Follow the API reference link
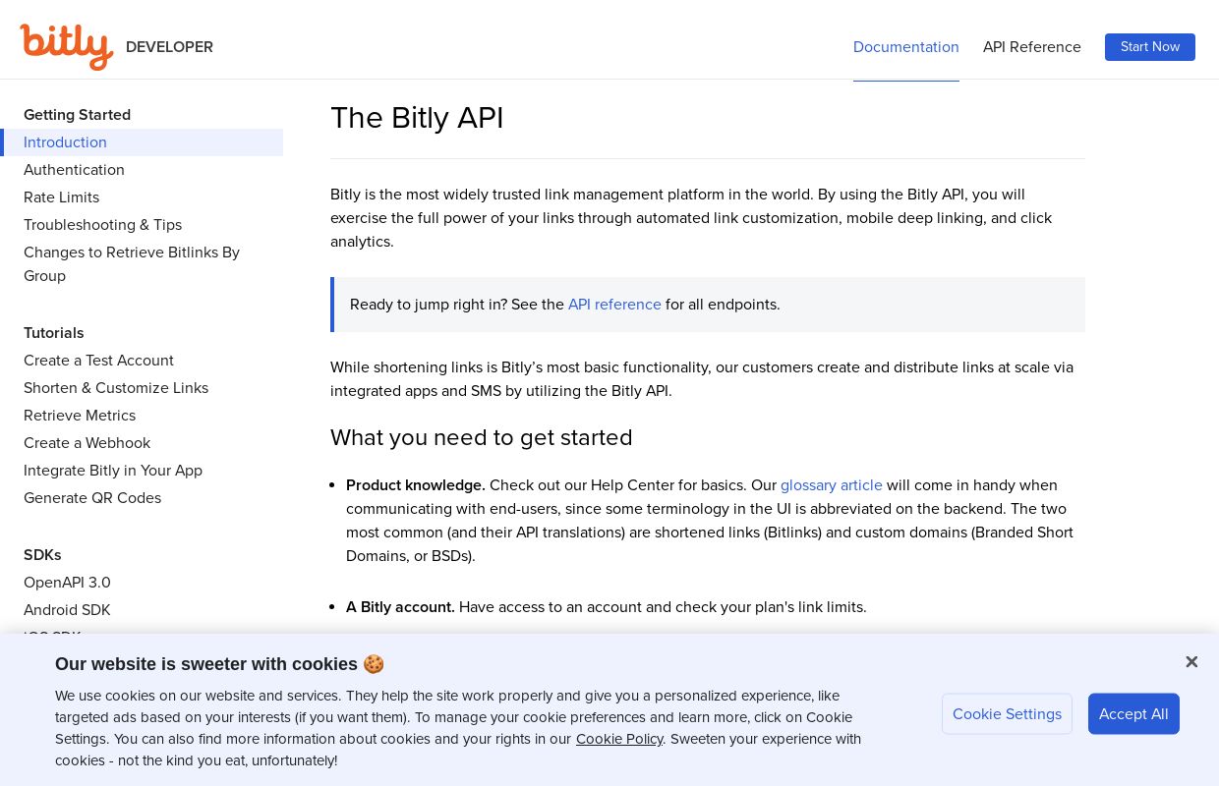Image resolution: width=1219 pixels, height=786 pixels. pos(614,305)
